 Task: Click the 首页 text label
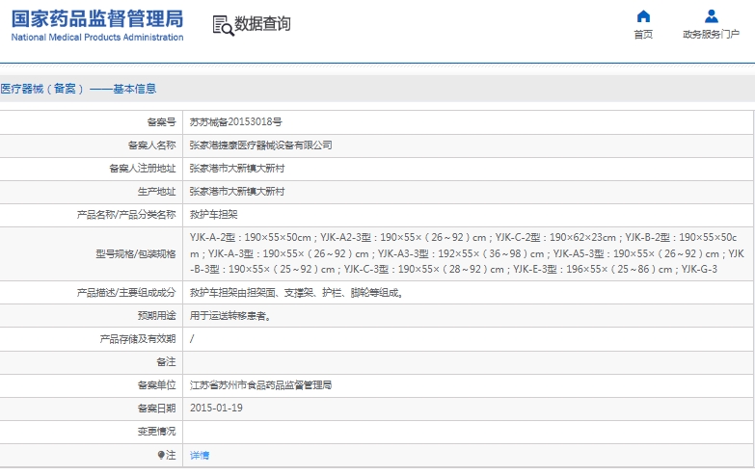click(643, 34)
